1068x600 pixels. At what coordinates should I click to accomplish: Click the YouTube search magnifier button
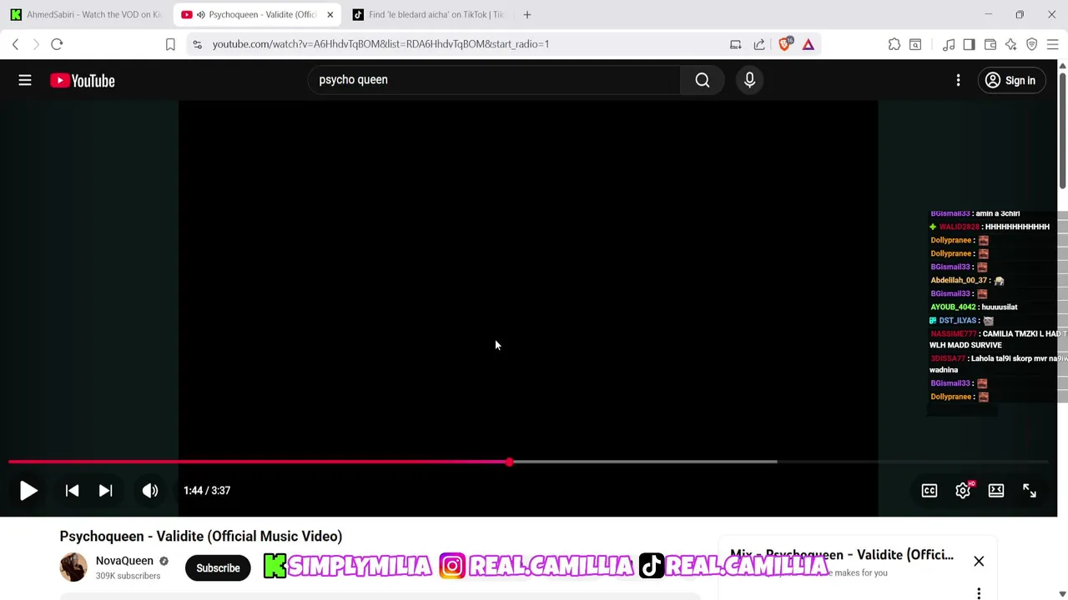pyautogui.click(x=703, y=80)
